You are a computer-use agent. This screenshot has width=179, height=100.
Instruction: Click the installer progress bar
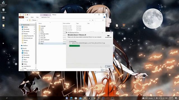pos(89,46)
